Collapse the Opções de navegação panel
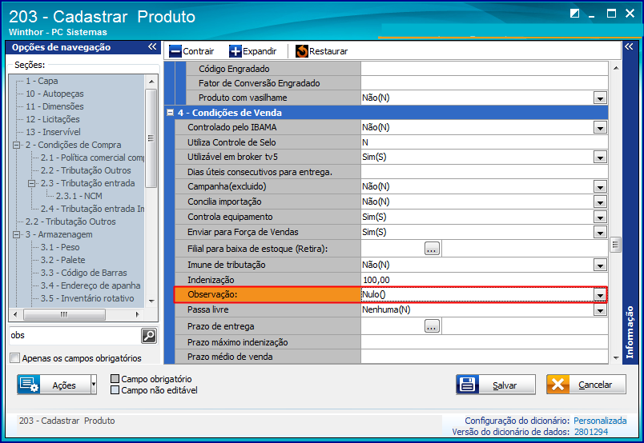Screen dimensions: 644x443 click(x=152, y=46)
